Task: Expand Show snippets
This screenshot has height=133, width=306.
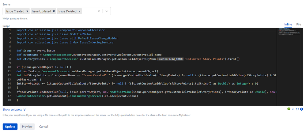Action: [x=14, y=110]
